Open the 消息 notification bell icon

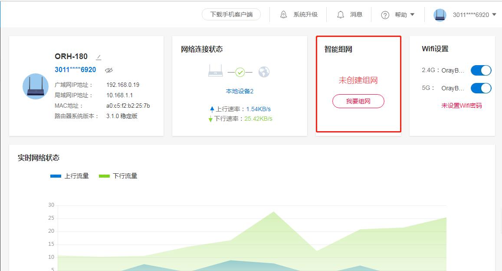(x=341, y=14)
